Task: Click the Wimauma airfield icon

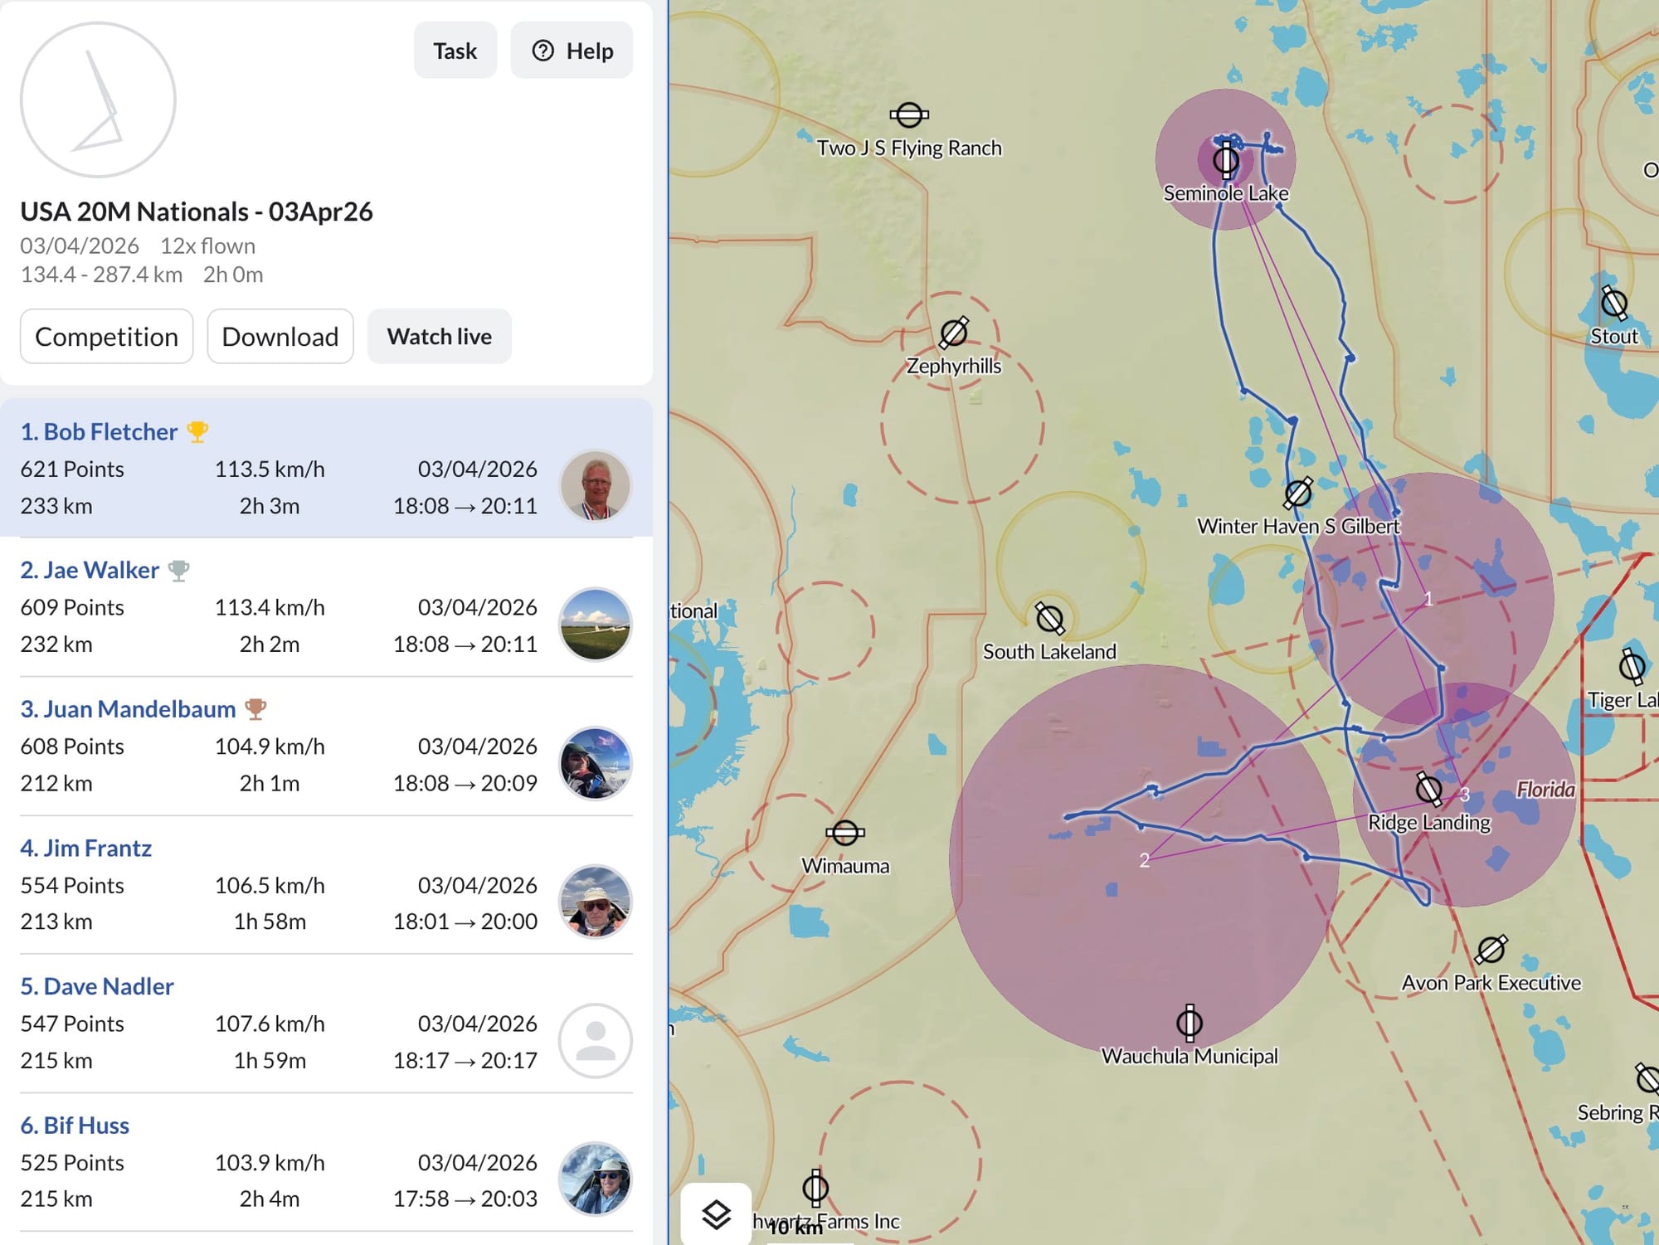Action: pos(844,832)
